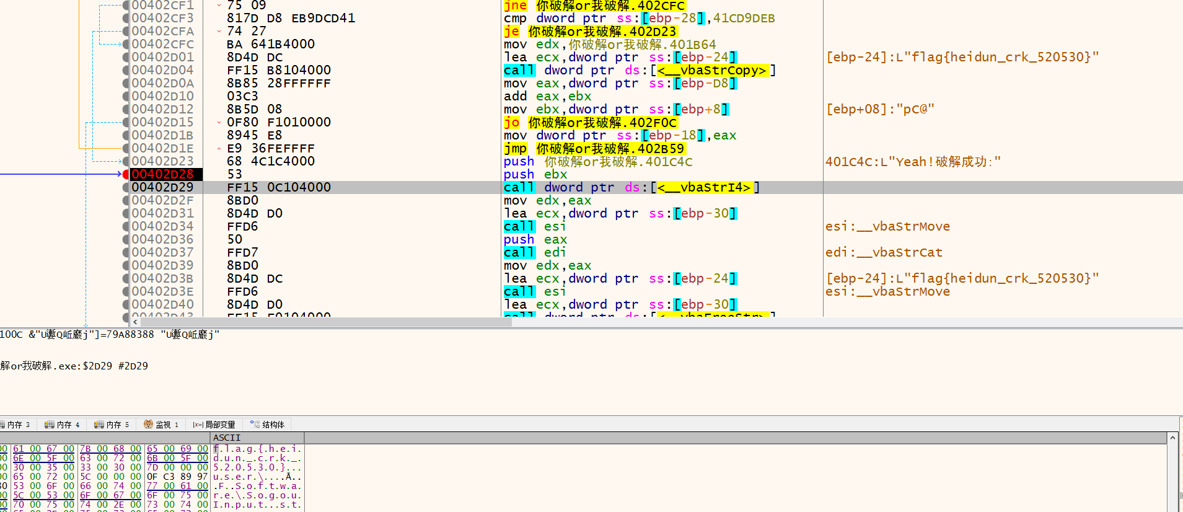This screenshot has width=1183, height=512.
Task: Click the .exe:$2D29 #2D29 info line
Action: (74, 366)
